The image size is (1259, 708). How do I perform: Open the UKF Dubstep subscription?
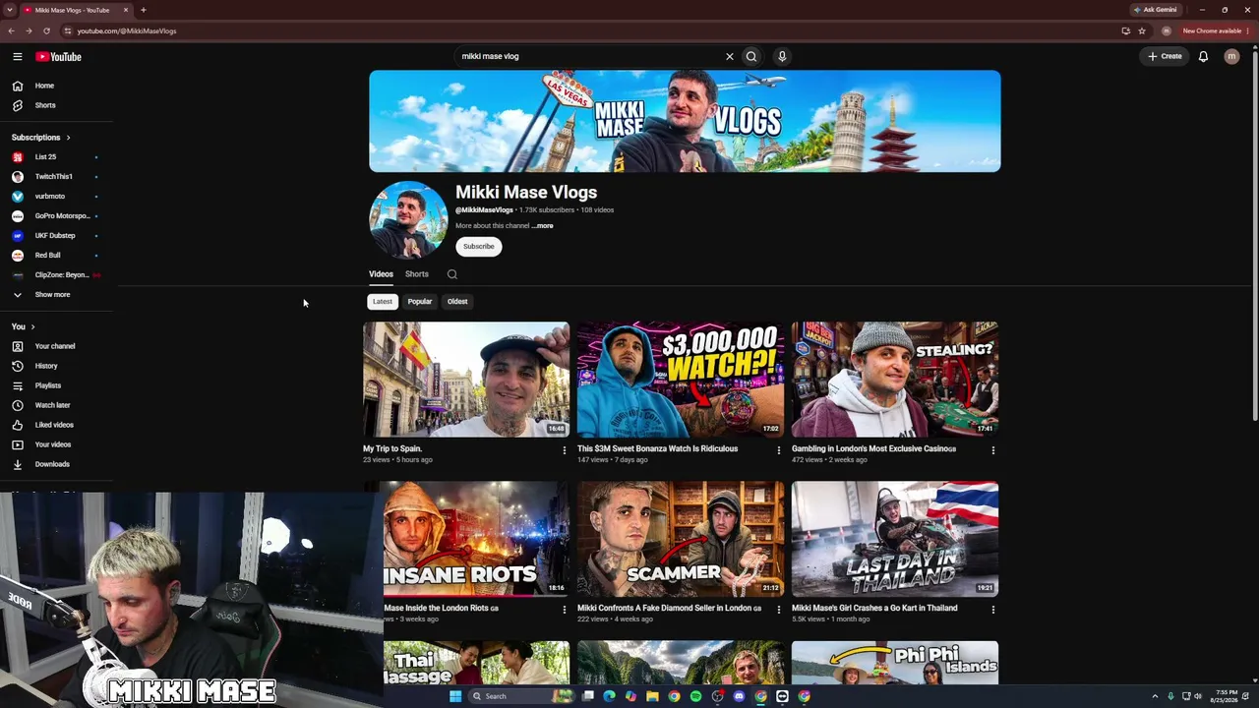pyautogui.click(x=54, y=235)
